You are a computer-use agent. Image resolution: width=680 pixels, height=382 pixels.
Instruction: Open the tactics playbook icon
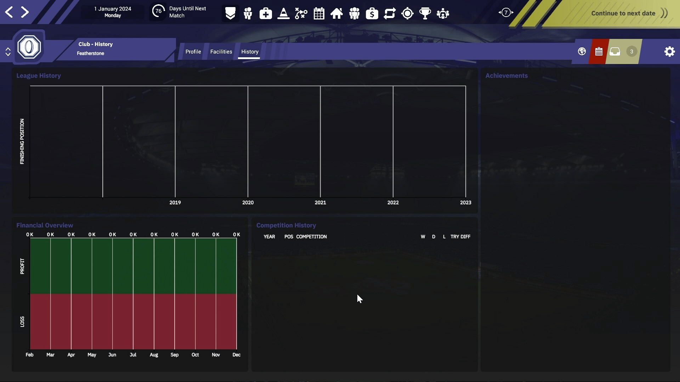(x=301, y=14)
